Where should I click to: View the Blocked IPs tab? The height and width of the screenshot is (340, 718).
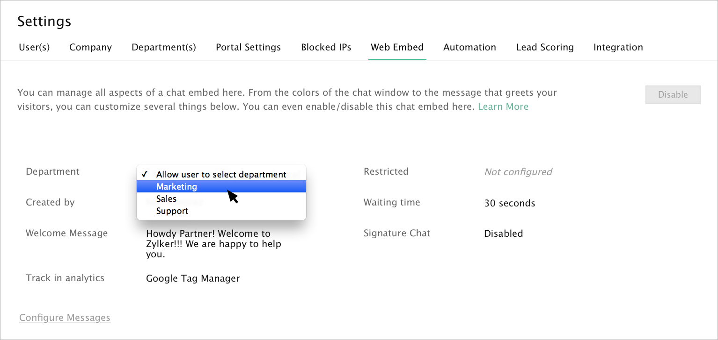pos(326,47)
